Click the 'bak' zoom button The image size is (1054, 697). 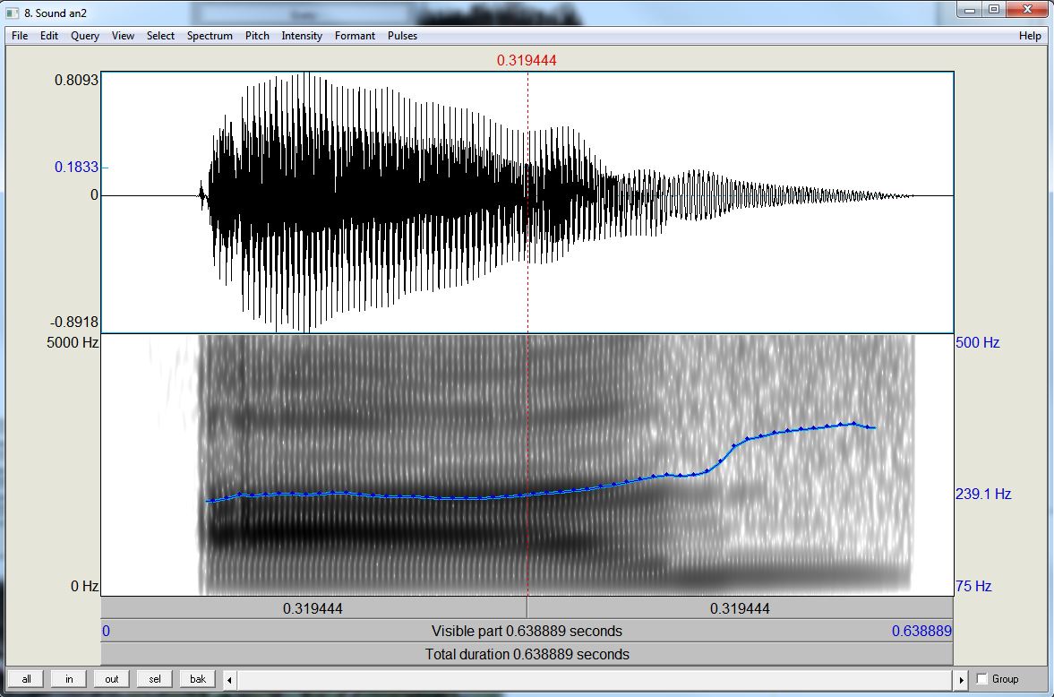click(x=198, y=679)
